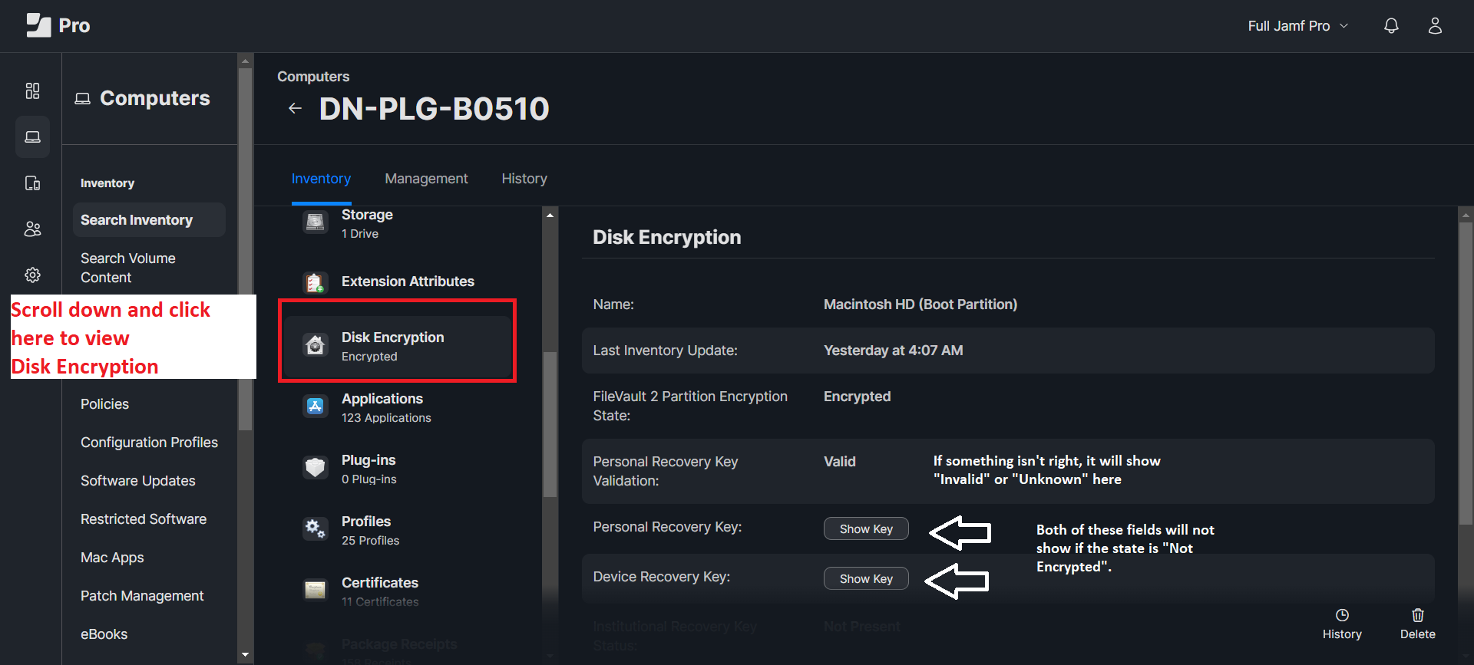Open the notifications bell icon

coord(1391,26)
